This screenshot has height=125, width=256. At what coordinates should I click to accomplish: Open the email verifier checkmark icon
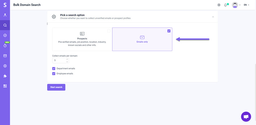coord(5,35)
